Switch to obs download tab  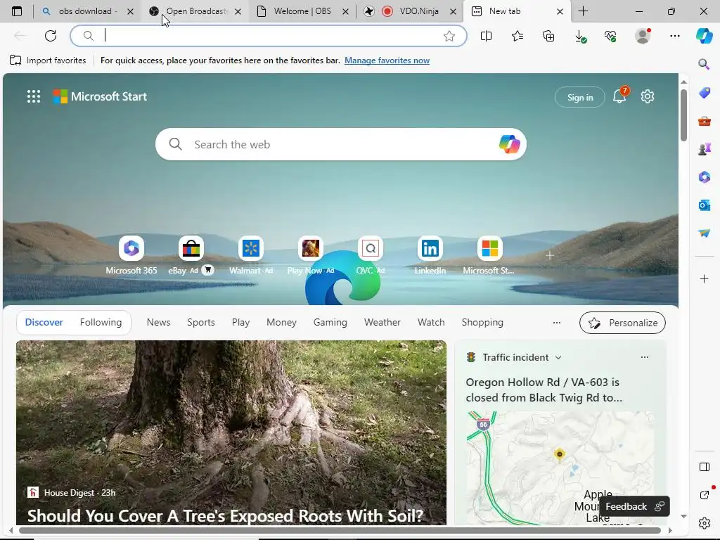coord(87,11)
